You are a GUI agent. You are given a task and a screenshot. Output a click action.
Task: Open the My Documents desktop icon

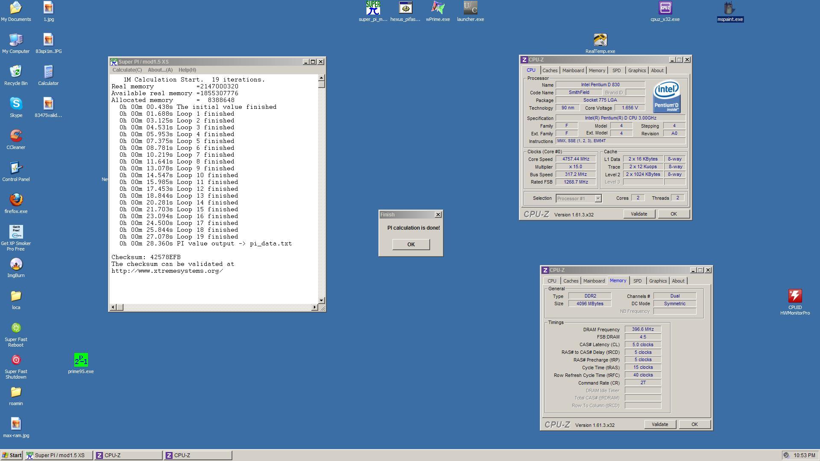[x=16, y=11]
